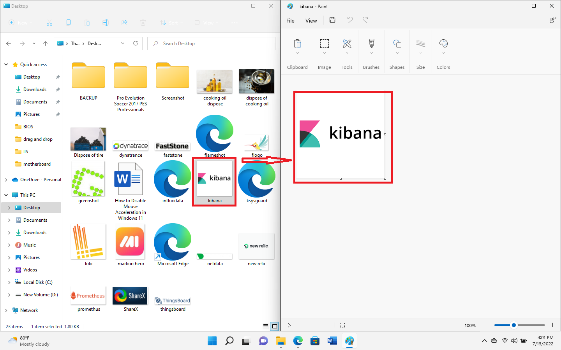
Task: Expand the Shapes dropdown chevron
Action: click(x=397, y=53)
